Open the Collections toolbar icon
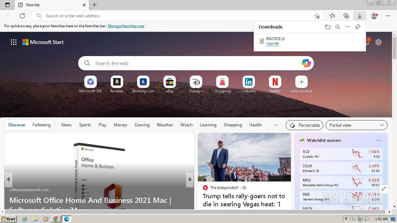 [x=346, y=16]
